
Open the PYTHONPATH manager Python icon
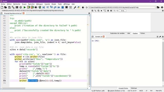pos(79,7)
